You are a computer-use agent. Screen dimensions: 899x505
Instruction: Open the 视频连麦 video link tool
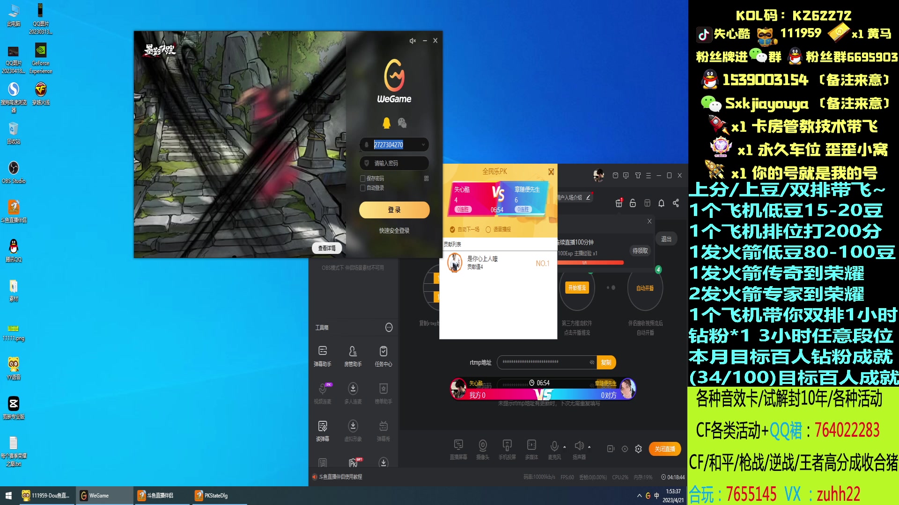pyautogui.click(x=322, y=393)
